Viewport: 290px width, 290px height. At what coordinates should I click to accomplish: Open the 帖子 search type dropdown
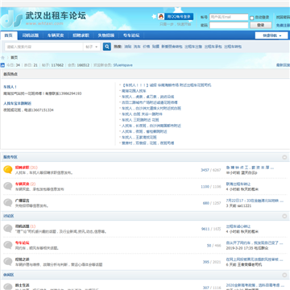pos(92,47)
